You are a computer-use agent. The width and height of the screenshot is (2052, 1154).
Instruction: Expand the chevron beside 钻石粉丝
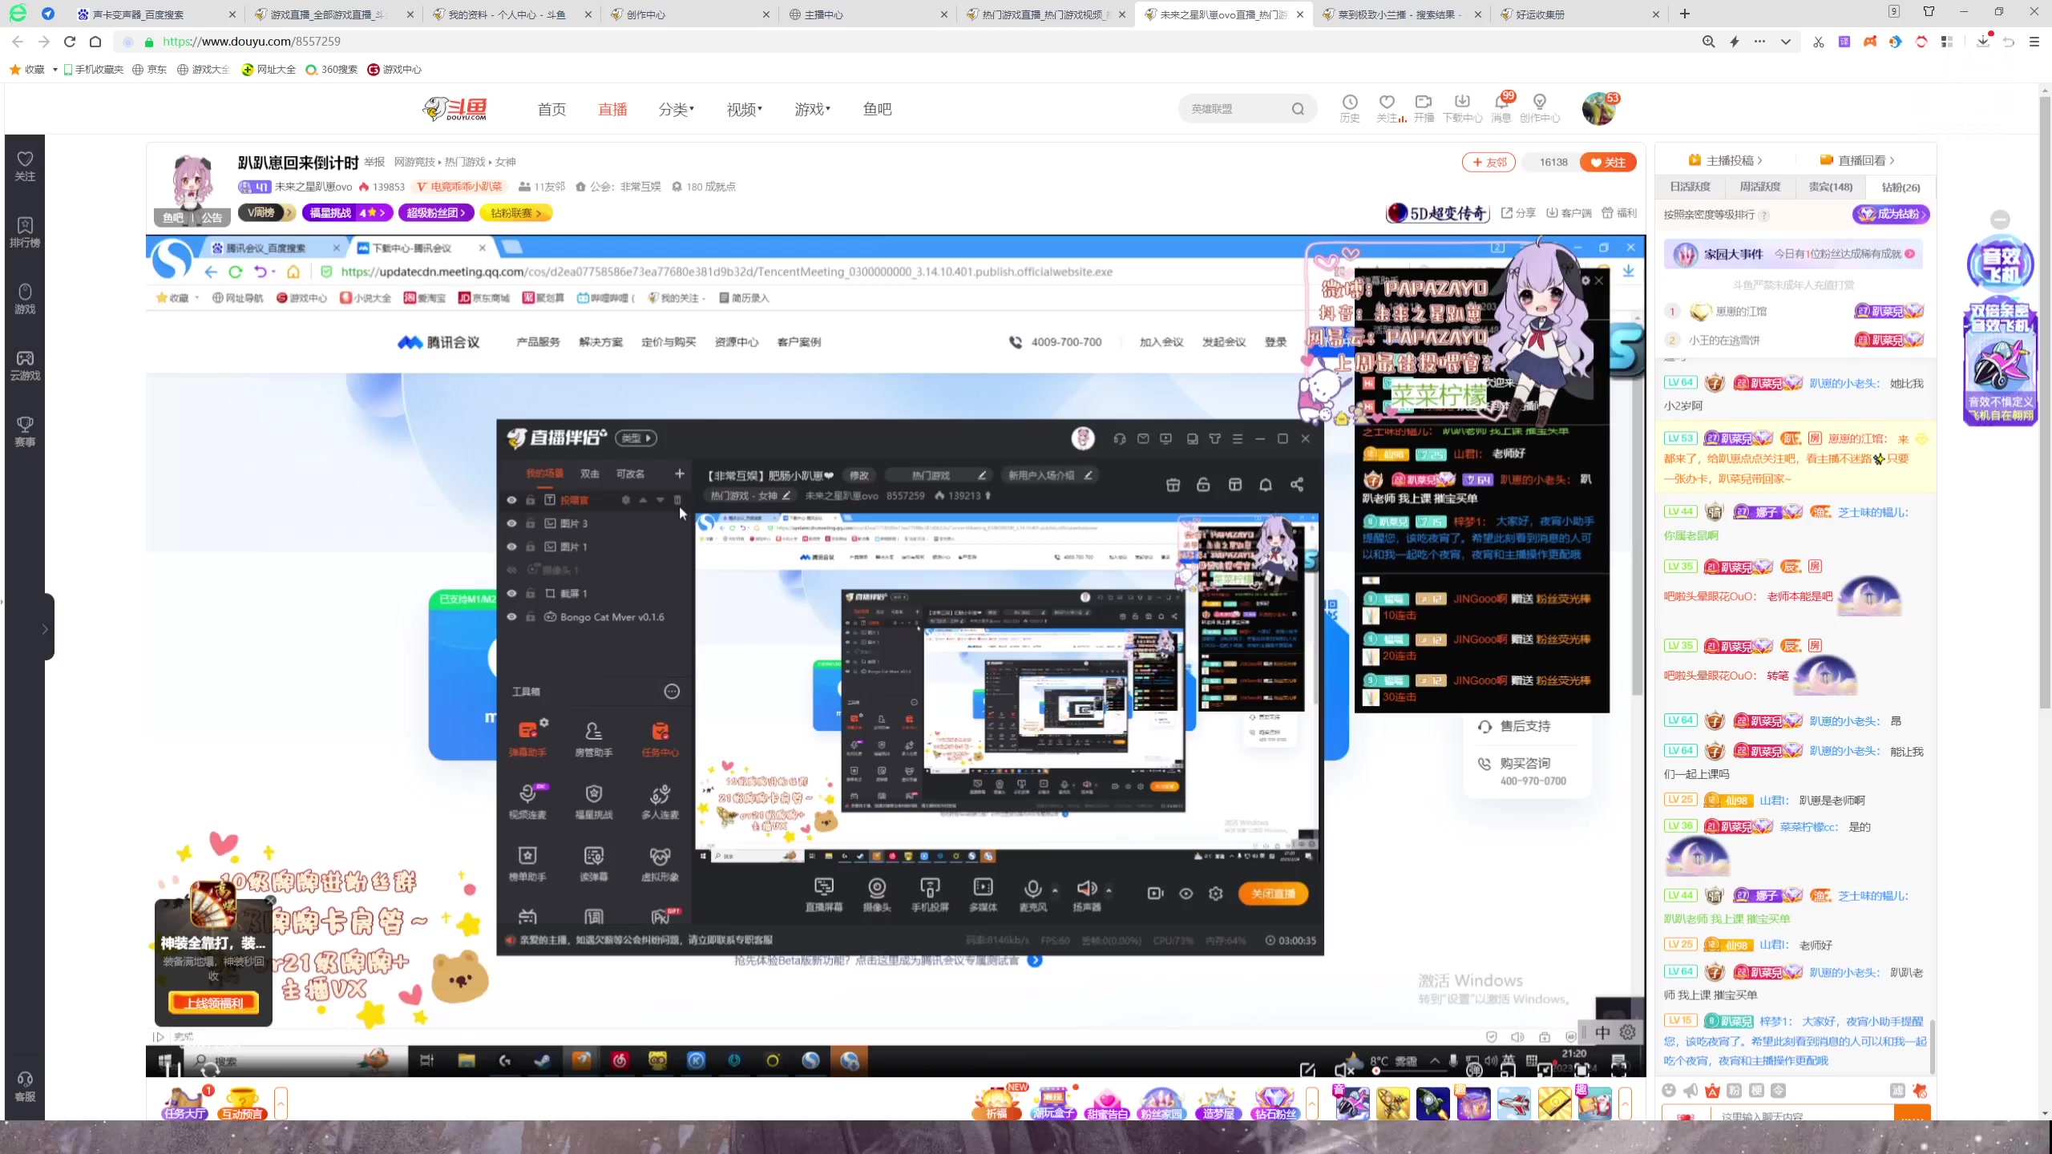tap(1312, 1104)
